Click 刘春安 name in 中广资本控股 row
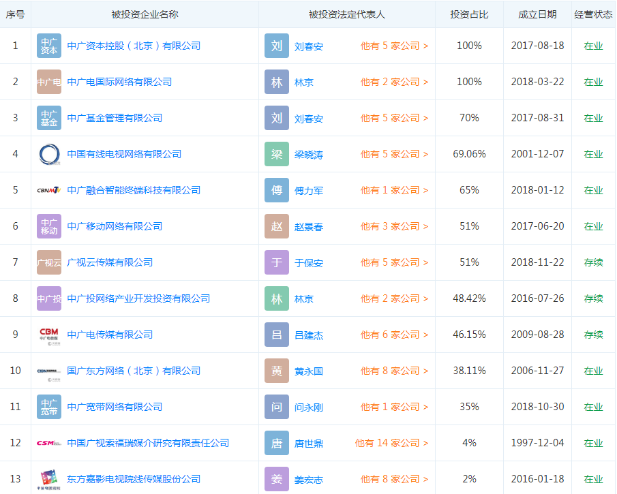This screenshot has width=617, height=494. 309,46
